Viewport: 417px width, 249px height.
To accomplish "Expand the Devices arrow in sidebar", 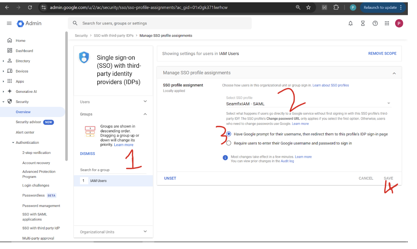I will click(3, 71).
